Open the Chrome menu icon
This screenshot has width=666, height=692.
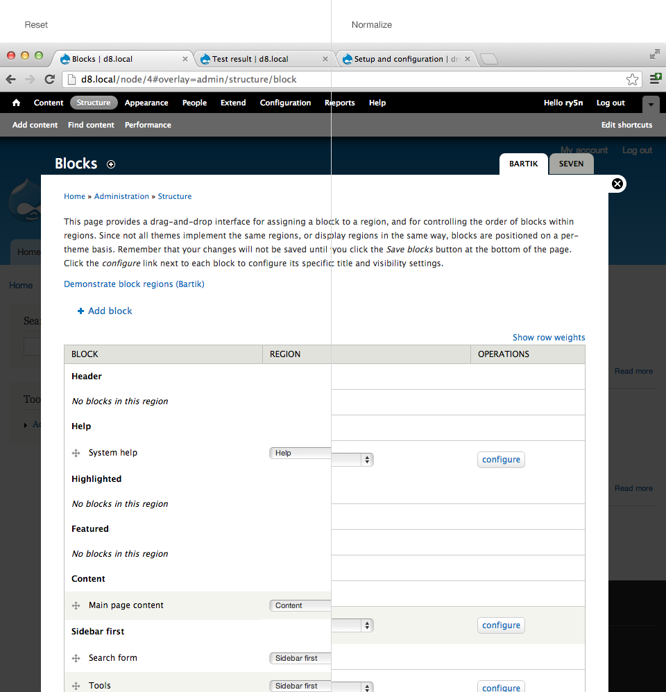656,79
